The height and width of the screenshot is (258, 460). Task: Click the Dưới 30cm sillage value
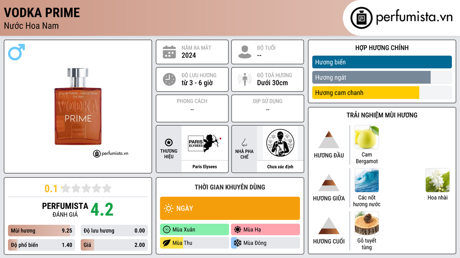(273, 83)
